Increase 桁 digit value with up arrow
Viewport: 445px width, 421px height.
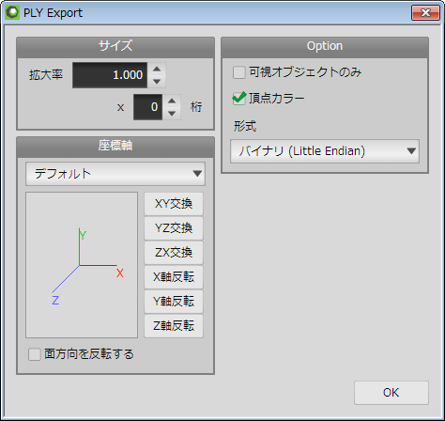tap(172, 101)
